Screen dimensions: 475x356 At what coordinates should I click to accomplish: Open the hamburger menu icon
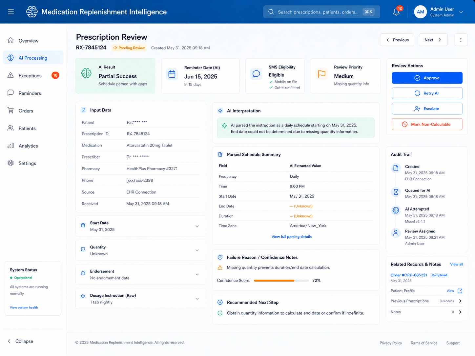click(x=11, y=12)
